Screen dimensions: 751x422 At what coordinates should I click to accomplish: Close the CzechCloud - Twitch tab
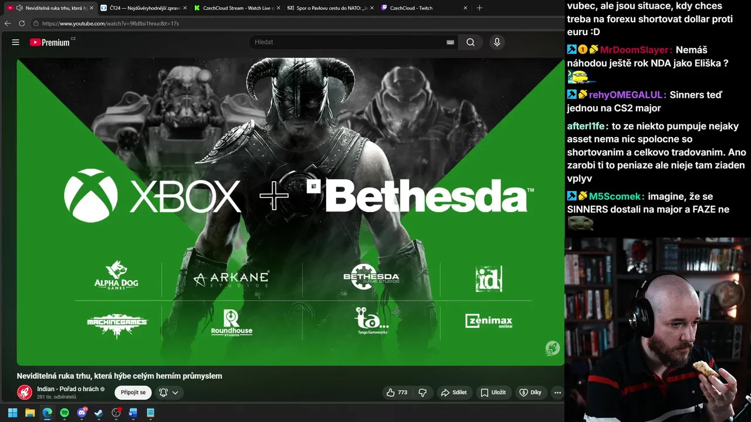465,8
